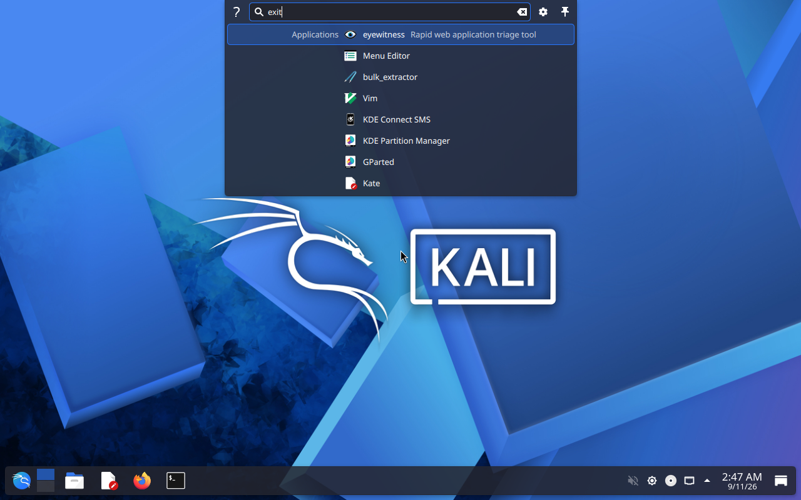Image resolution: width=801 pixels, height=500 pixels.
Task: Open Kali application launcher menu
Action: coord(21,481)
